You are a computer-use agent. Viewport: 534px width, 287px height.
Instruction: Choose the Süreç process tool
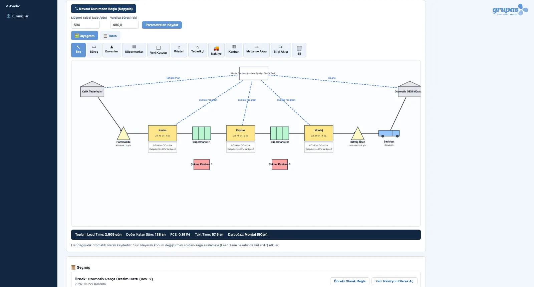pos(94,50)
